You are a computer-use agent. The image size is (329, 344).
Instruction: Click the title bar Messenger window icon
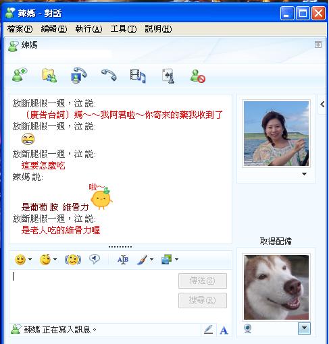(10, 13)
